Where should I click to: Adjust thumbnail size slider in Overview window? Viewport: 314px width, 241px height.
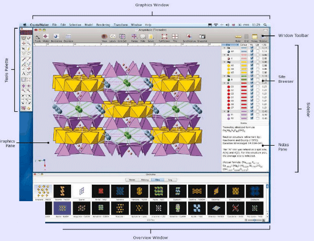pos(254,220)
